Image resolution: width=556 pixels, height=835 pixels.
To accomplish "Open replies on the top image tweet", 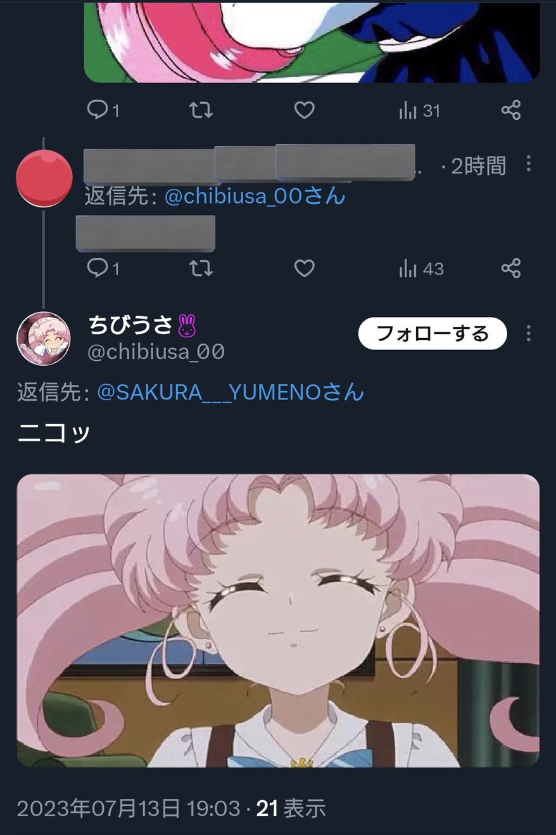I will (x=103, y=110).
